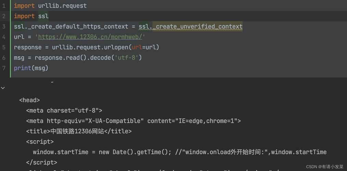Click the opening '<script>' output line
Screen dimensions: 347x171
pos(40,142)
